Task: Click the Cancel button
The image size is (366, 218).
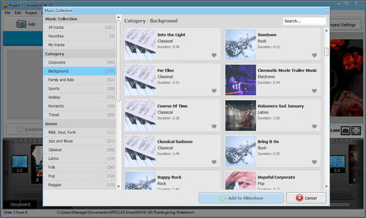Action: 306,198
